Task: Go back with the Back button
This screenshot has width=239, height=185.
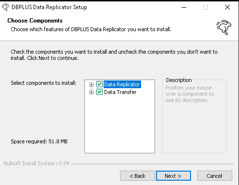Action: (137, 176)
